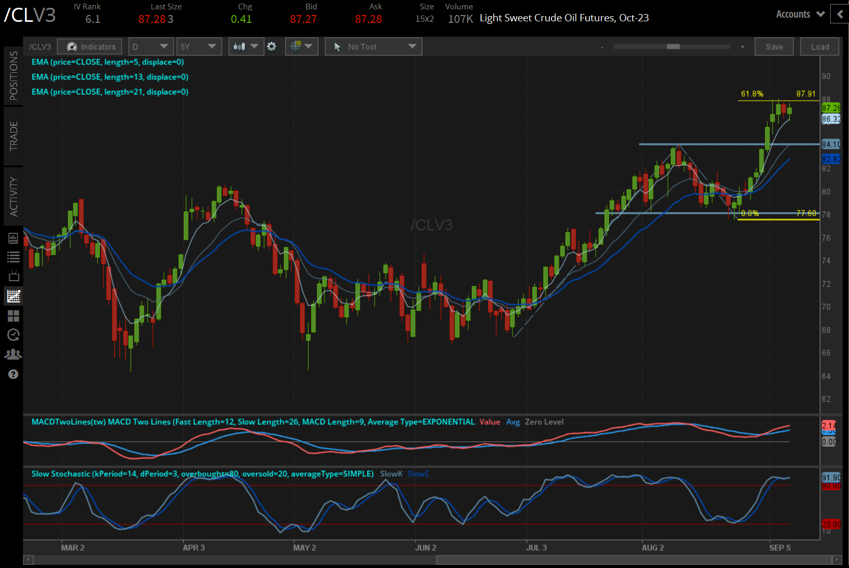Open the No Tool drawing dropdown
The image size is (849, 568).
[x=374, y=47]
